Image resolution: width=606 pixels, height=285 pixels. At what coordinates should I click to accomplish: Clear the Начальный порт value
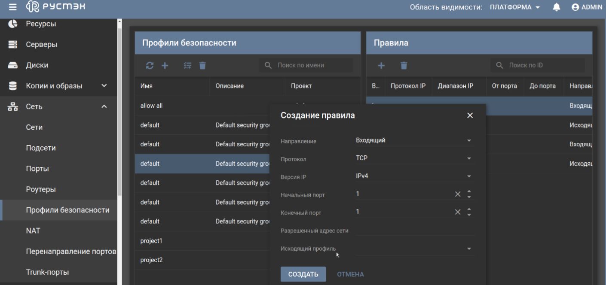click(458, 194)
